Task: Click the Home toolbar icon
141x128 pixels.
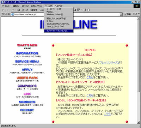Action: click(x=27, y=10)
